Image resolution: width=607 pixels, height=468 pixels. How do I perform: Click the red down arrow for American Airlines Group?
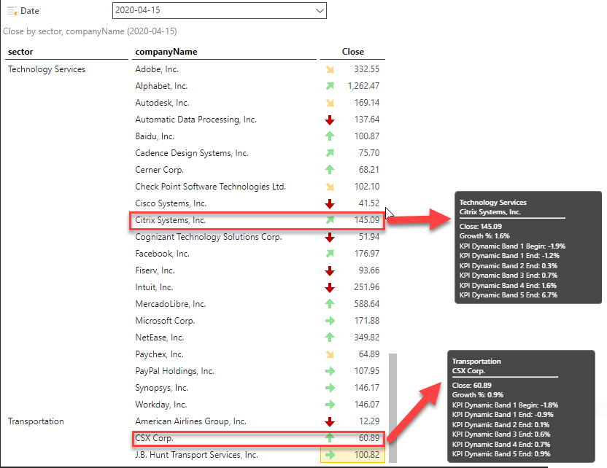[330, 421]
